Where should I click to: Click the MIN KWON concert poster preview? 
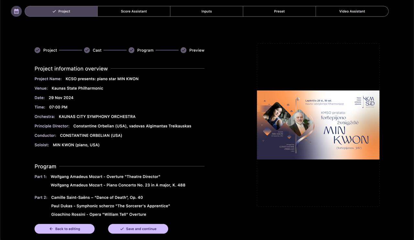[x=318, y=125]
